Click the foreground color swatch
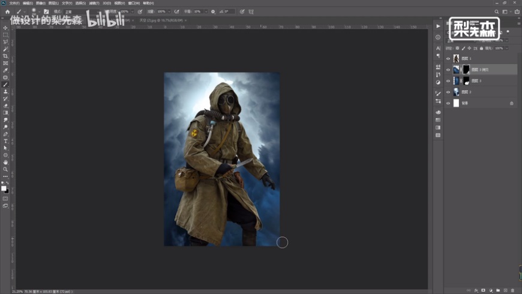 point(4,188)
